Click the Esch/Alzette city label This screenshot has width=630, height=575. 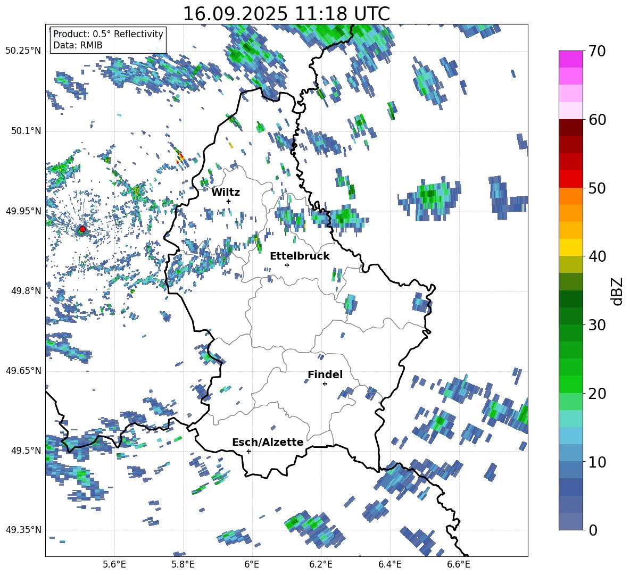click(x=268, y=442)
